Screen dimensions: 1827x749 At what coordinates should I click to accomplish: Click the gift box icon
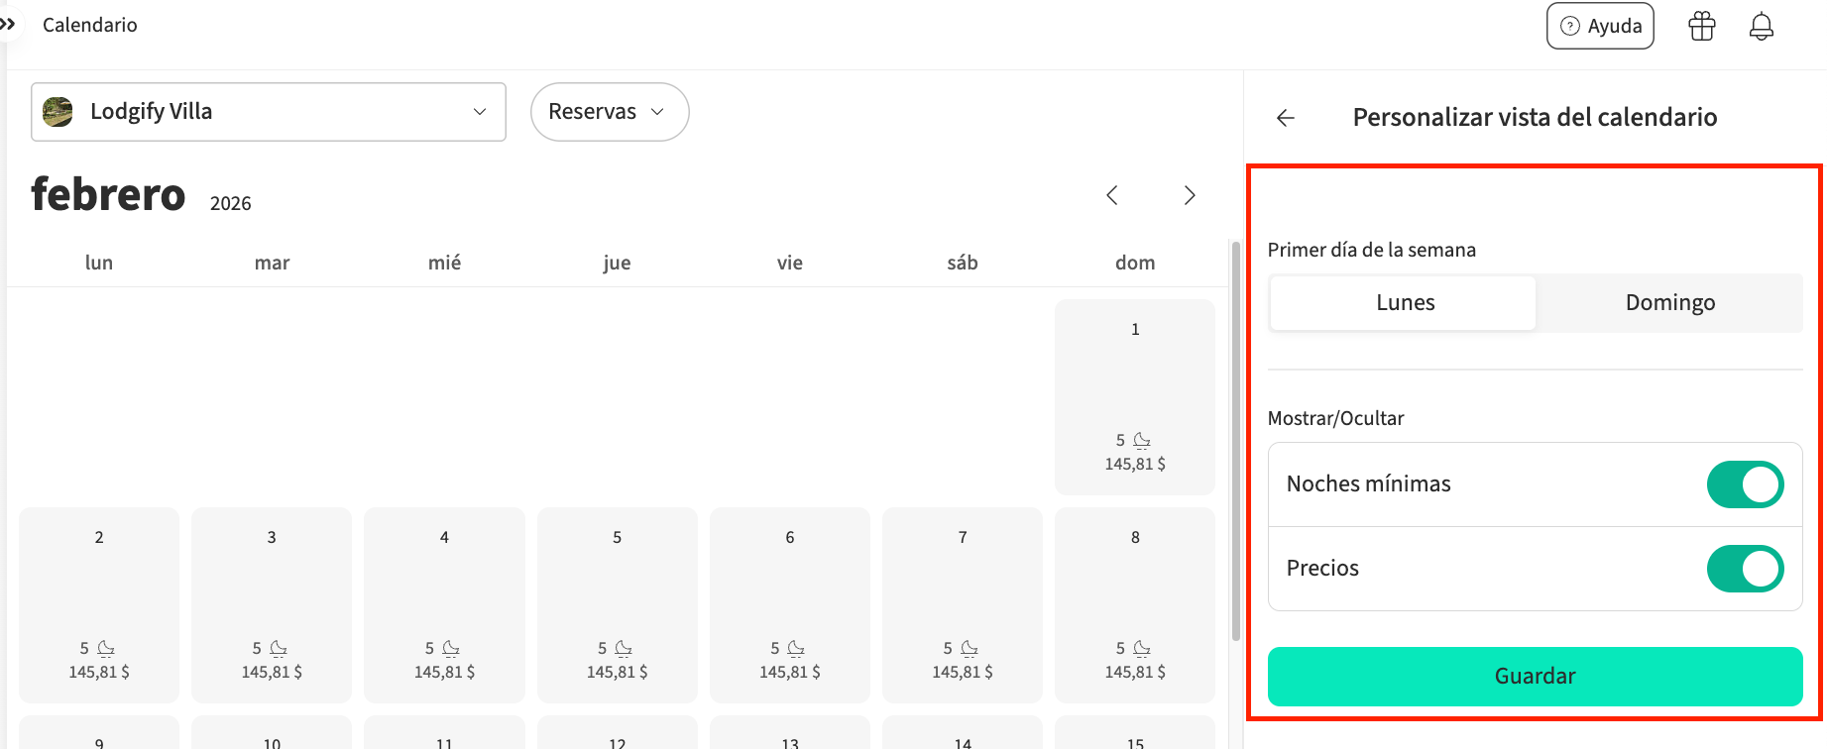(1701, 26)
